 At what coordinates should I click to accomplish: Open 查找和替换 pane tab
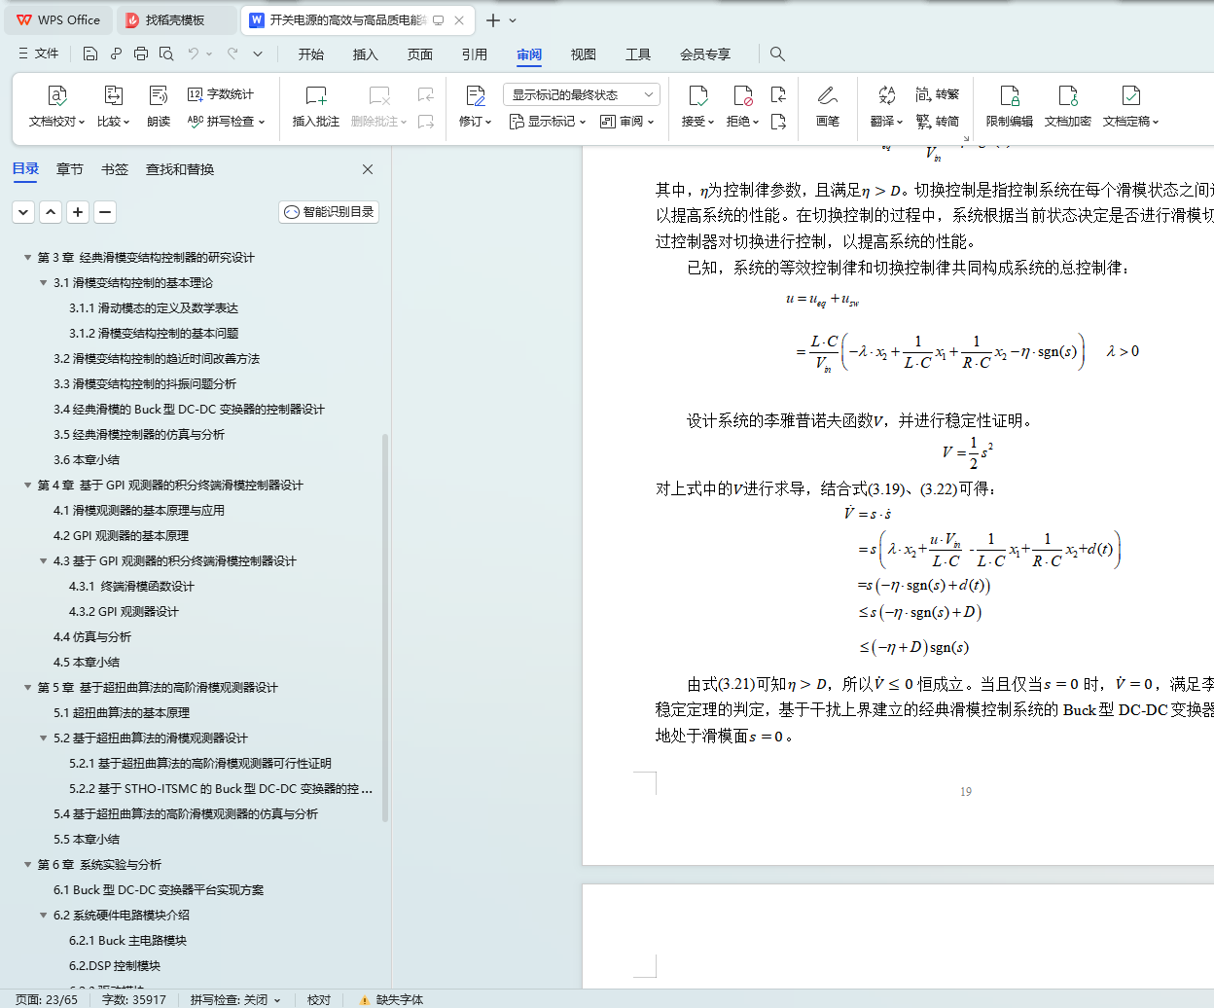coord(180,169)
